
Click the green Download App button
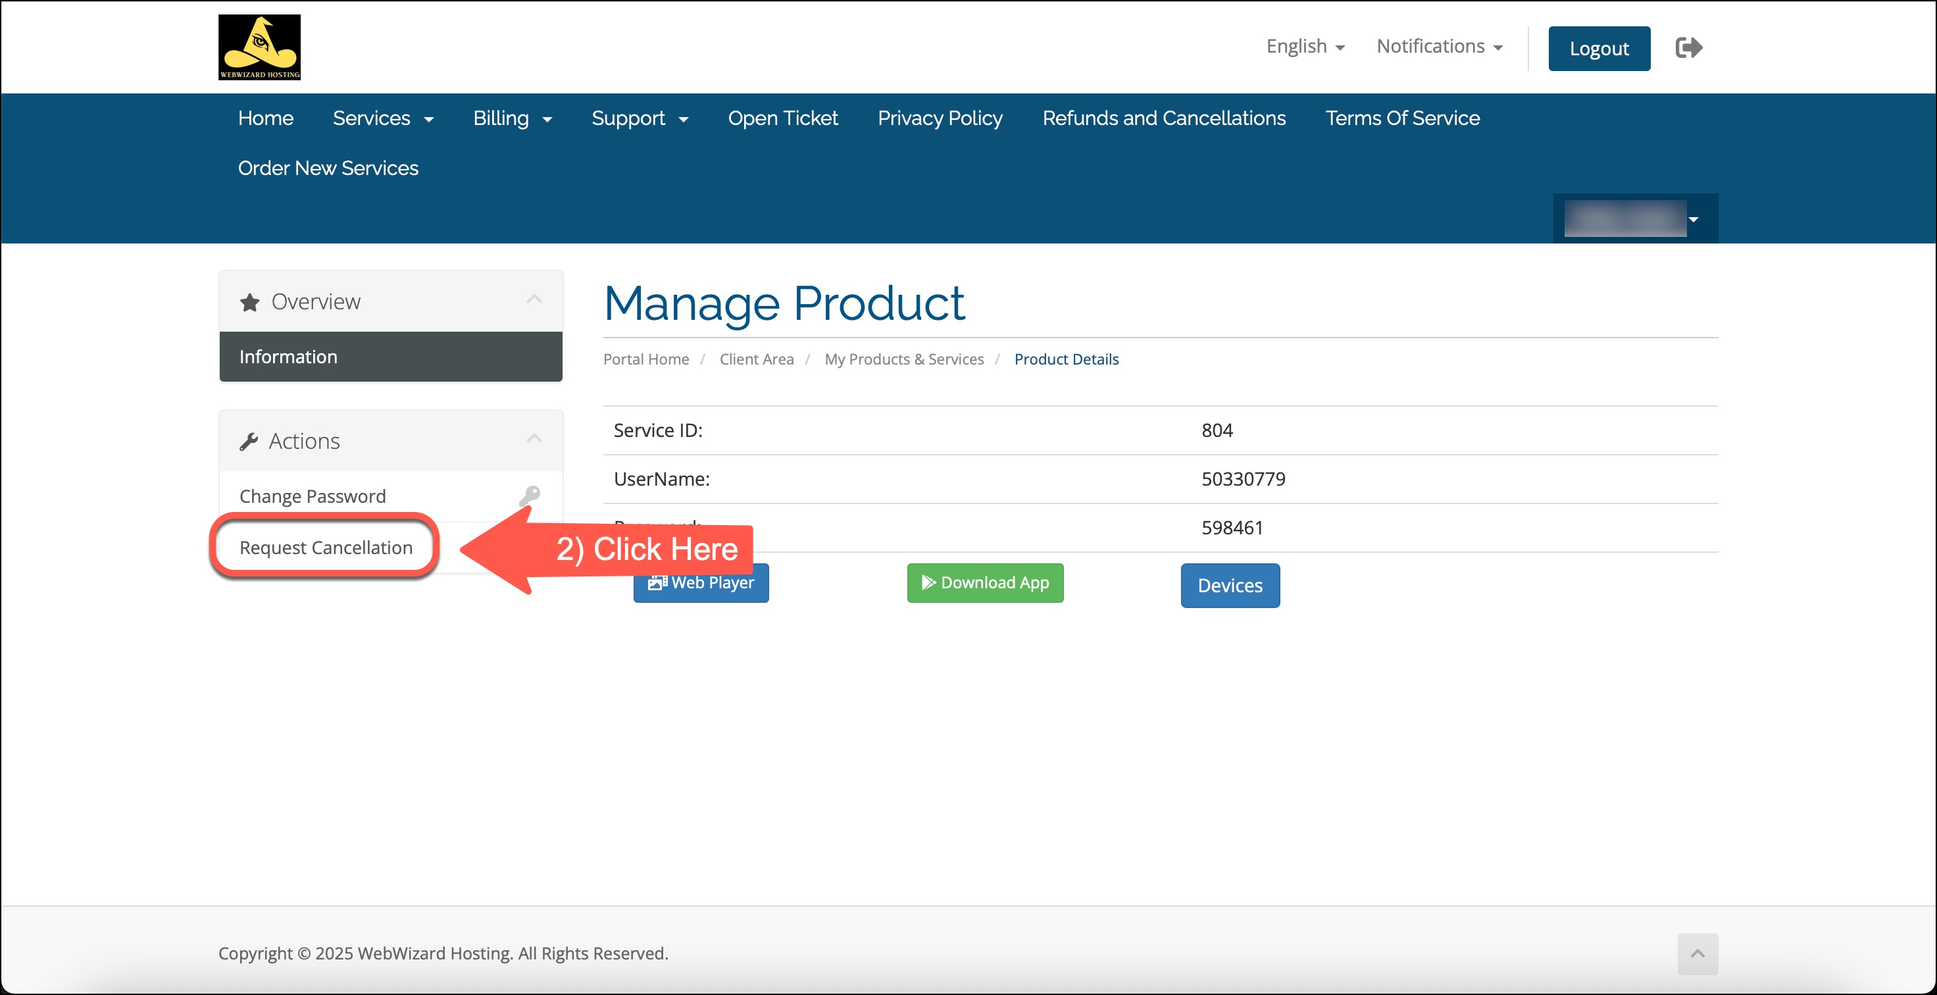click(985, 583)
